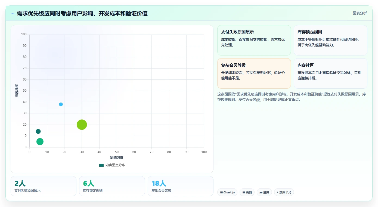Click the 内容重点分布 legend label
The height and width of the screenshot is (207, 378).
point(115,165)
